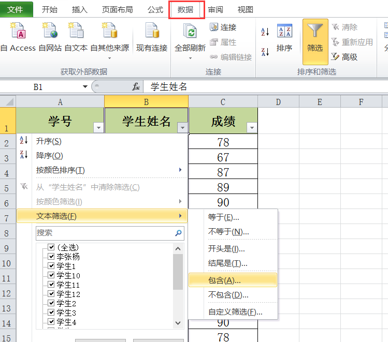Image resolution: width=388 pixels, height=342 pixels.
Task: Open the 成绩 column filter dropdown
Action: (252, 127)
